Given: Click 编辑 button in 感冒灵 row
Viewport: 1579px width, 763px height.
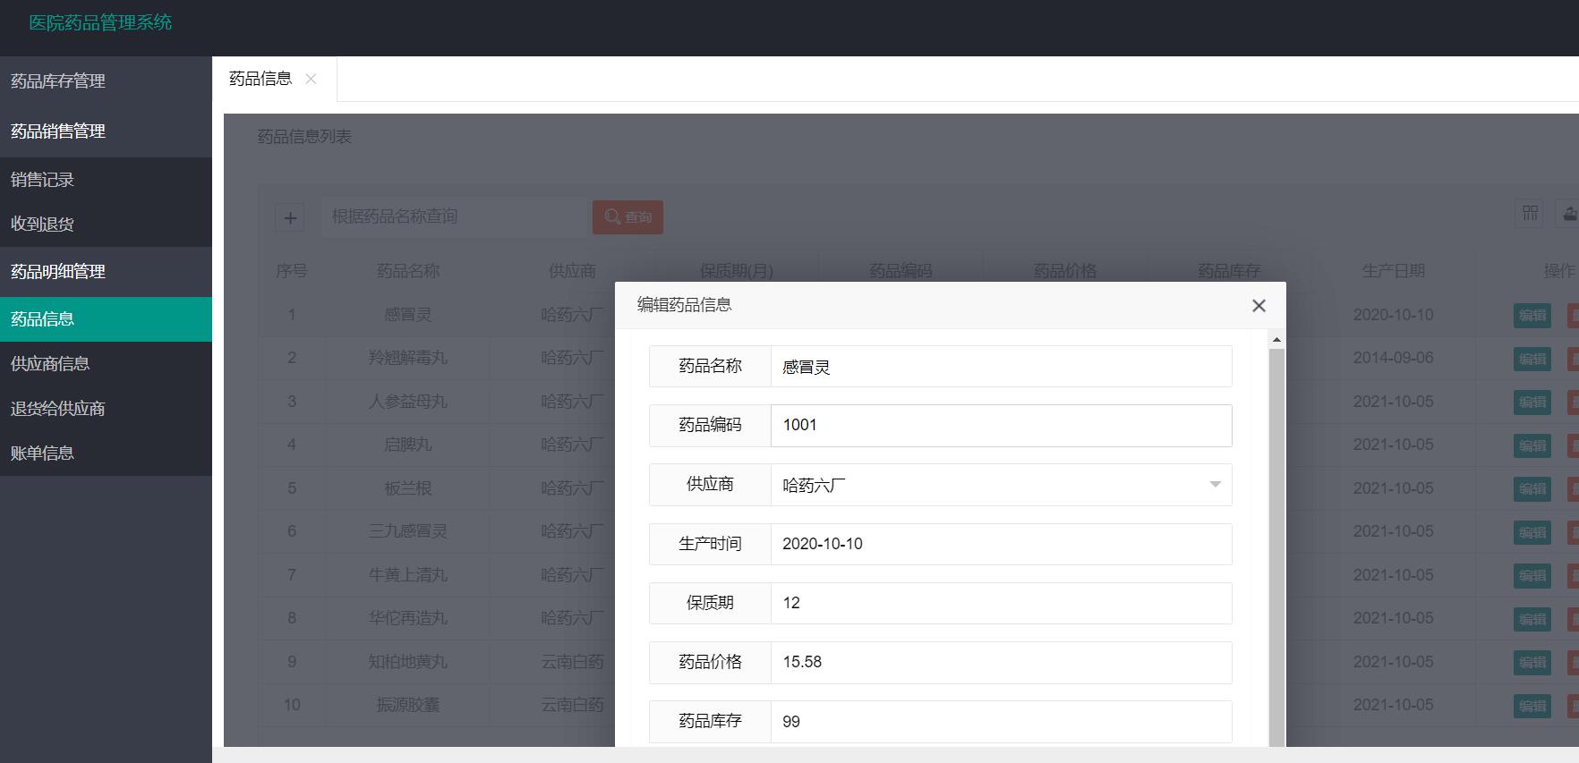Looking at the screenshot, I should (1532, 316).
